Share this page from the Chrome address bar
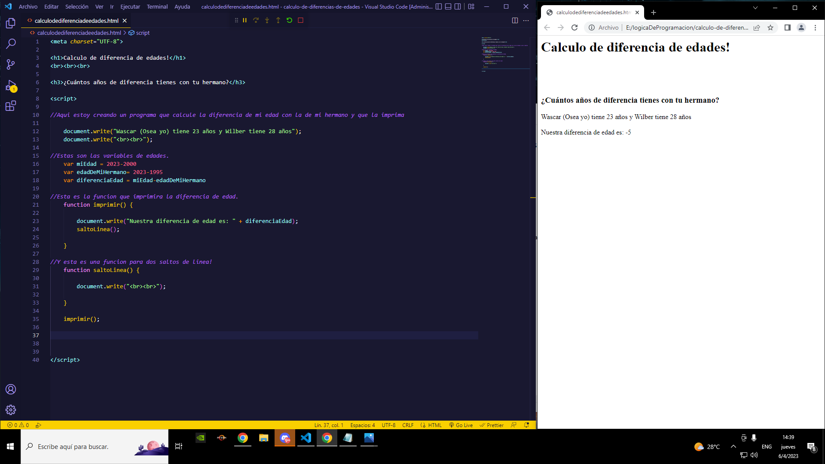 click(x=757, y=27)
